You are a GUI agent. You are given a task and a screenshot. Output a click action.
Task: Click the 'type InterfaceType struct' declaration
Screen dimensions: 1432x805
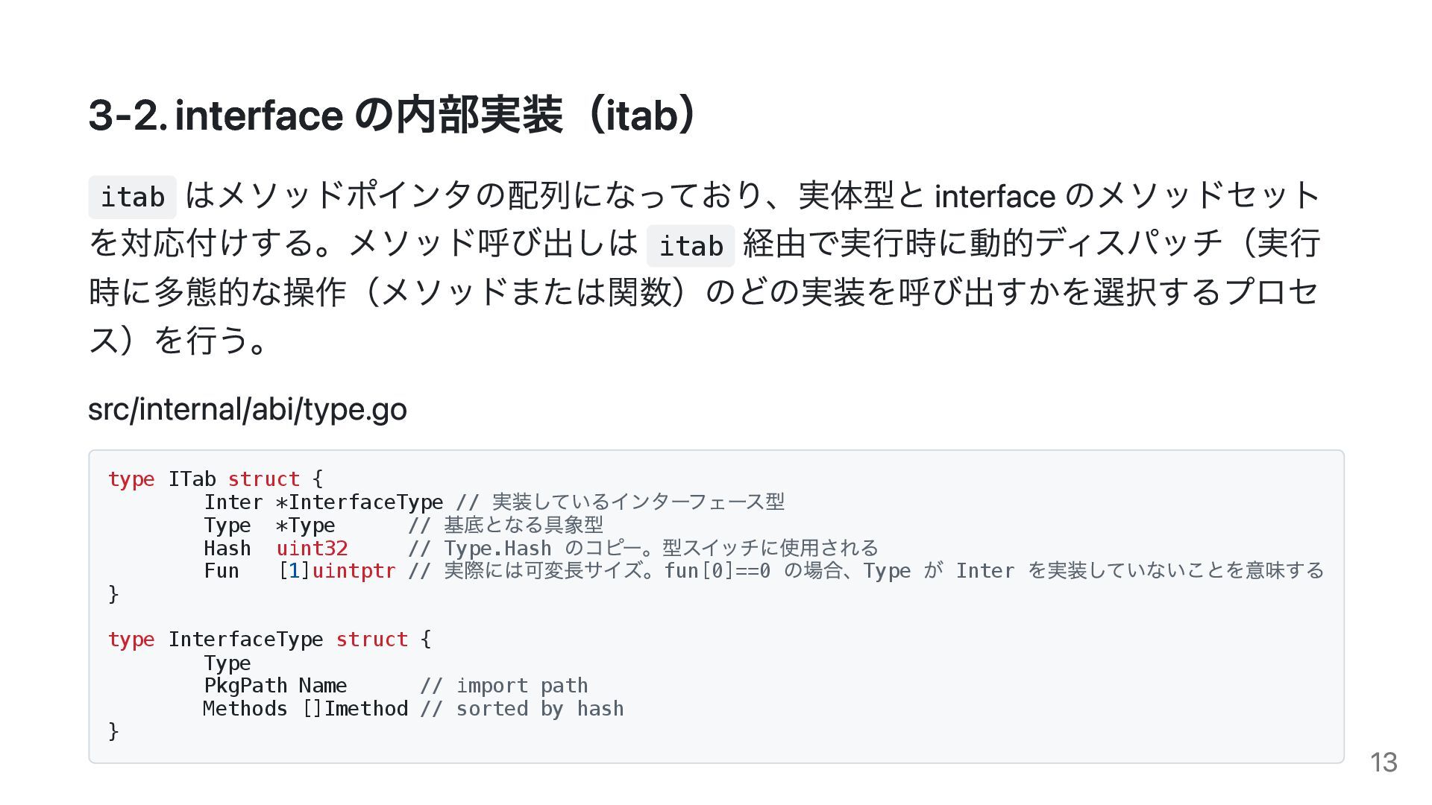[269, 640]
